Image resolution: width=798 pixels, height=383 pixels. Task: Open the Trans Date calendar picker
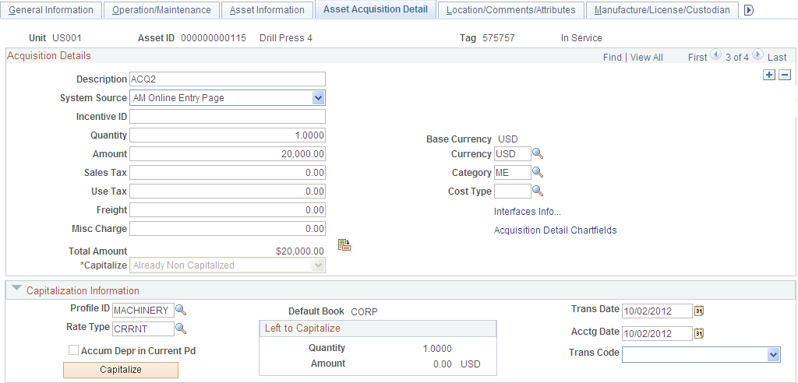(x=699, y=311)
